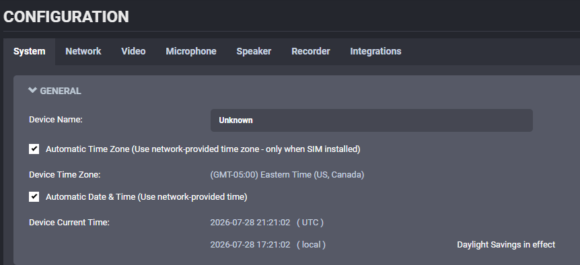Click the GENERAL section heading text

(x=61, y=91)
